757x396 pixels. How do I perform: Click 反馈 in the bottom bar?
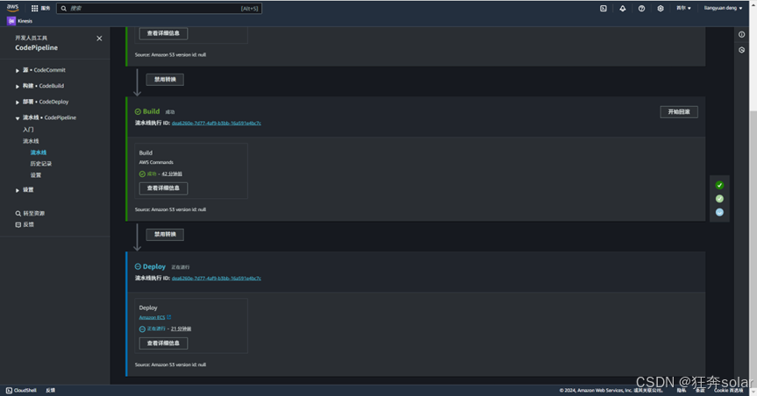[50, 390]
